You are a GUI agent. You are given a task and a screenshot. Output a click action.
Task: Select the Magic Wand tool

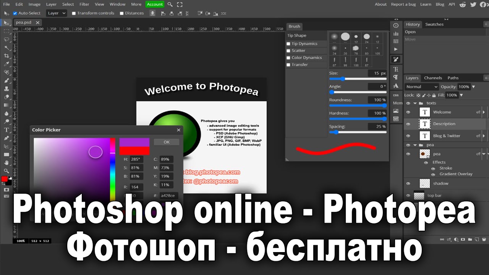6,47
